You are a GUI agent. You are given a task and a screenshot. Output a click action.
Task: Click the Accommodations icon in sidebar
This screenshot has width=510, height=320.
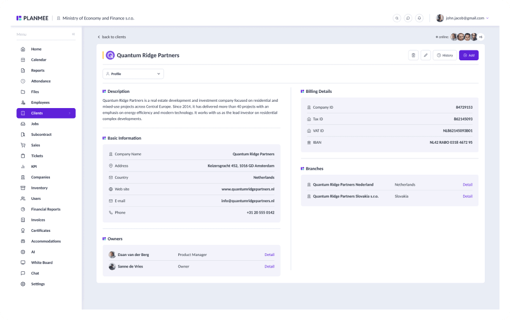[23, 241]
